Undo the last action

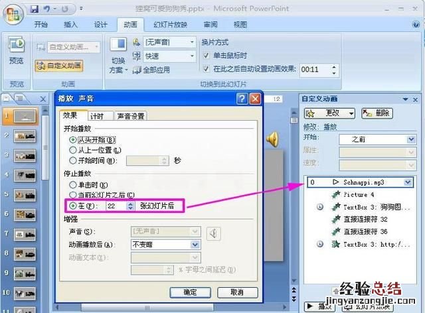pos(47,9)
